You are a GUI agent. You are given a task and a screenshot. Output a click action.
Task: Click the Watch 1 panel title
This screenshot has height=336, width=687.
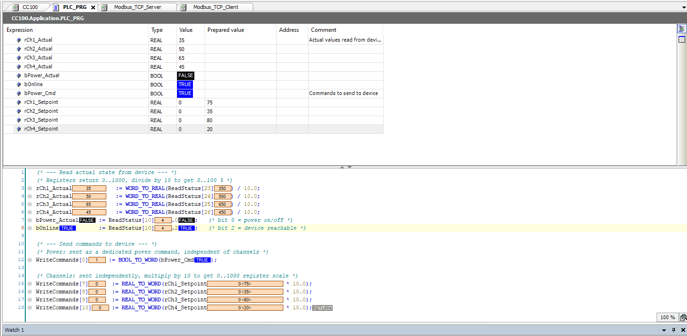click(15, 330)
